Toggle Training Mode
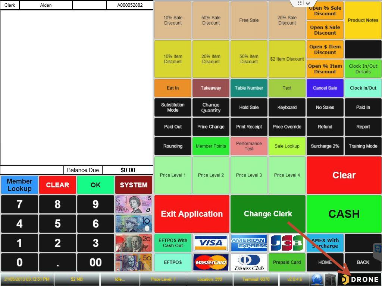The height and width of the screenshot is (286, 382). [x=363, y=146]
